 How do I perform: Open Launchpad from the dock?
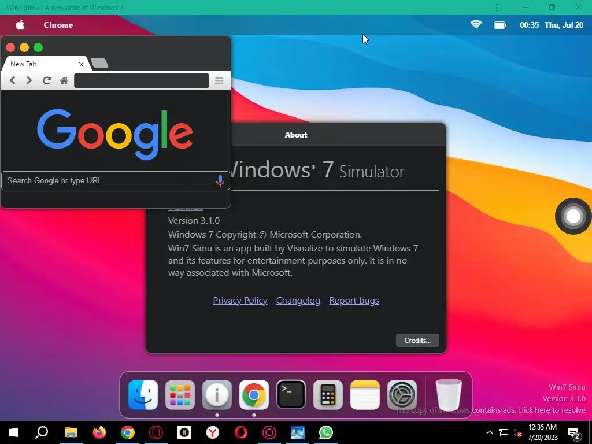[180, 395]
